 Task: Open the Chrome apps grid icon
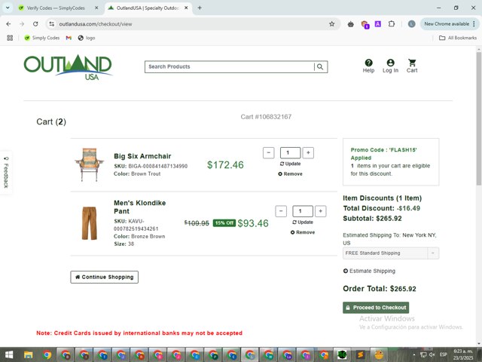[x=10, y=38]
